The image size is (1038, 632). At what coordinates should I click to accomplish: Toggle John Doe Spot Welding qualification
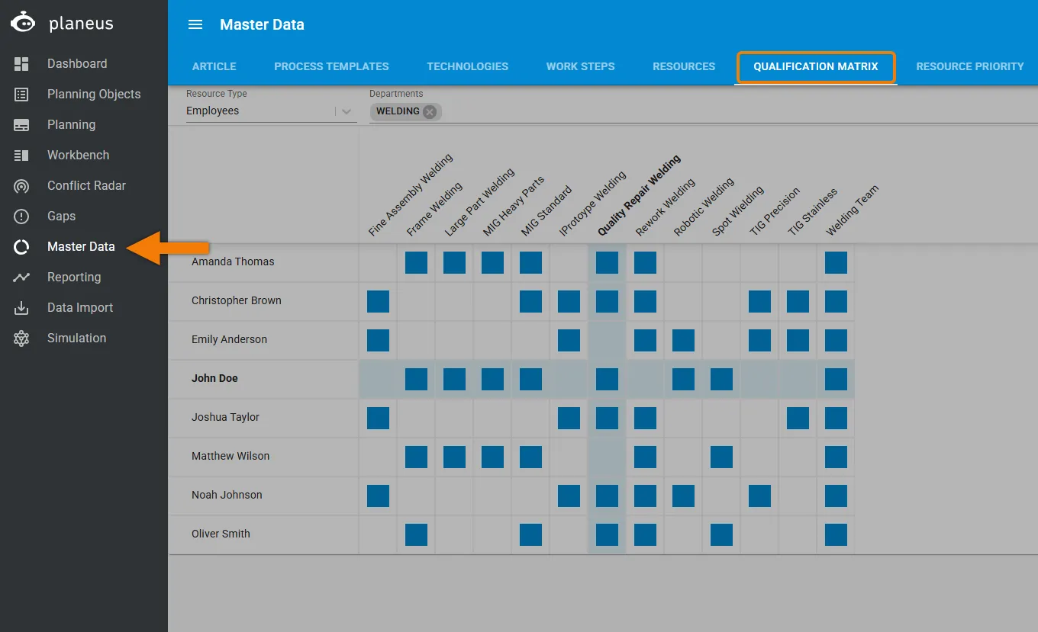click(721, 379)
